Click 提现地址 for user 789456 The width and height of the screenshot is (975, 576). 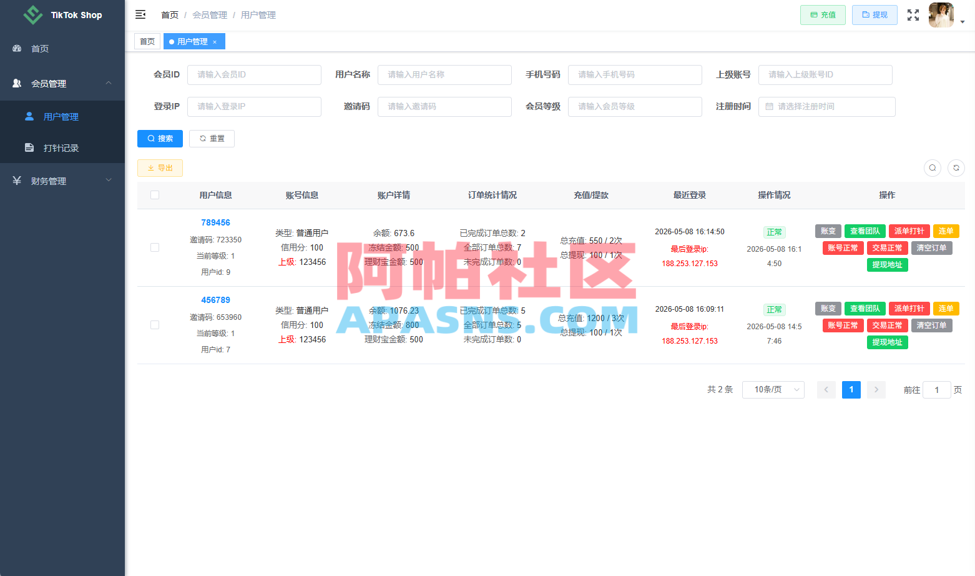(888, 265)
